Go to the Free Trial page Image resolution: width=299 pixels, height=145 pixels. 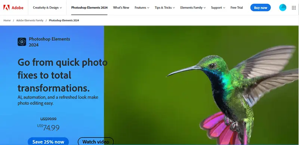(x=237, y=7)
